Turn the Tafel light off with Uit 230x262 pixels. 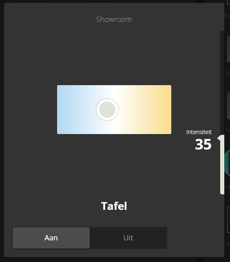click(x=128, y=238)
